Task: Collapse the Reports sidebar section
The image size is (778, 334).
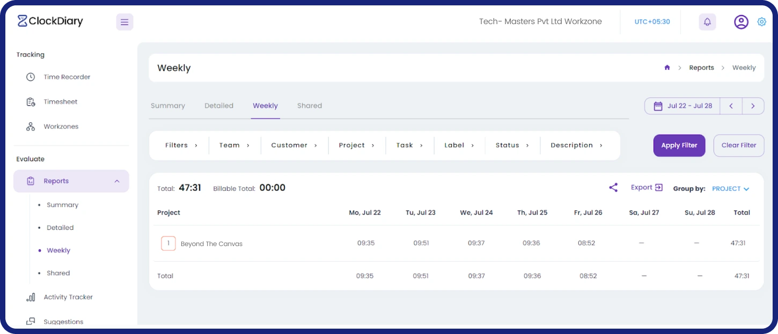Action: [x=117, y=181]
